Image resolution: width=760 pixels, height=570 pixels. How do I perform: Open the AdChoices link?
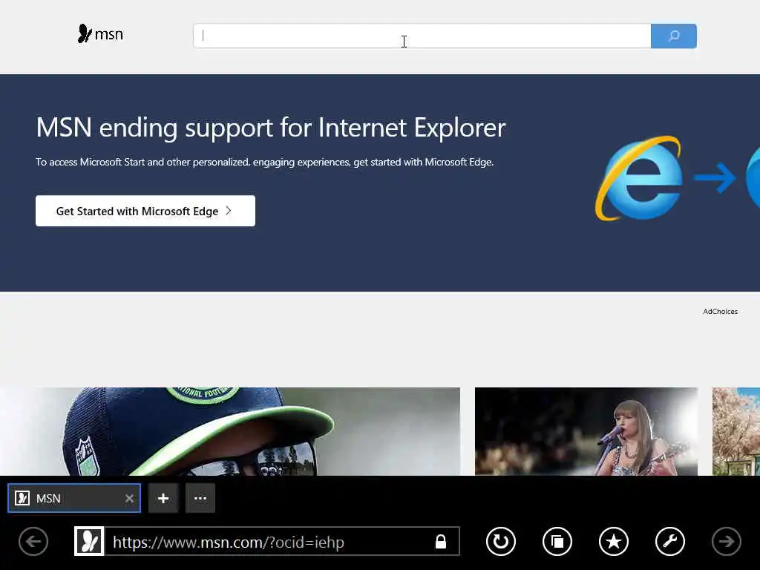(x=720, y=312)
